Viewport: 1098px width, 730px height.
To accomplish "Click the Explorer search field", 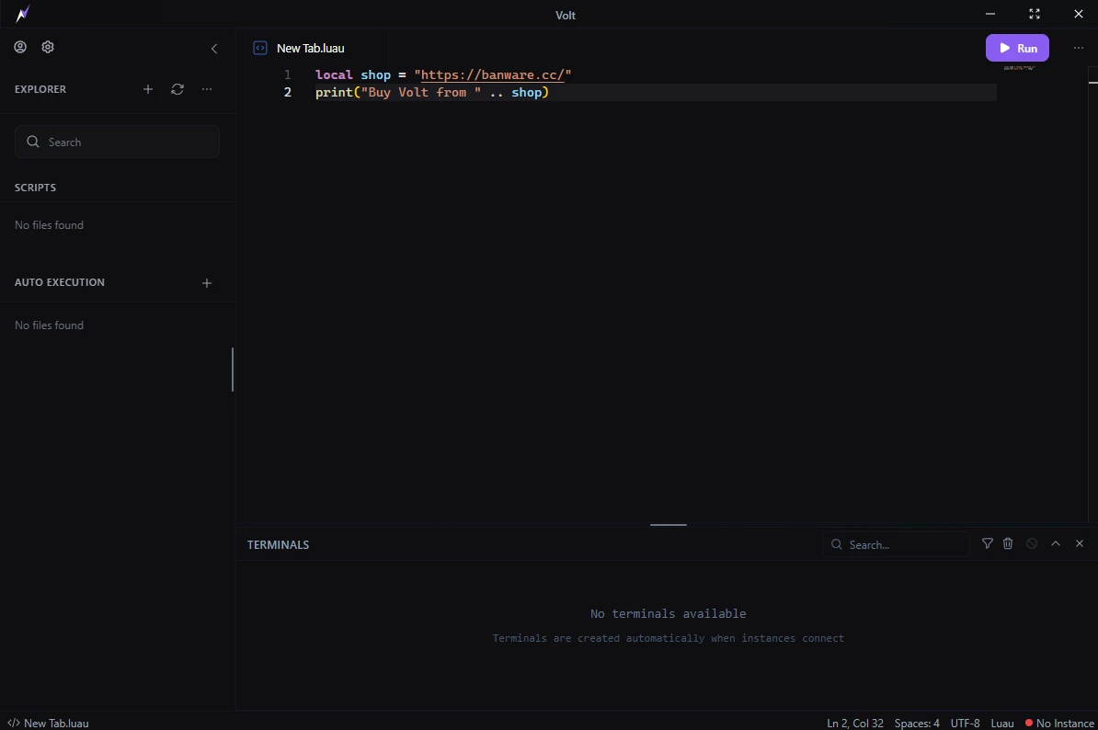I will point(117,142).
